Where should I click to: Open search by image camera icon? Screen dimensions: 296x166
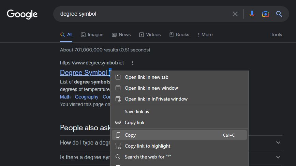click(x=266, y=14)
